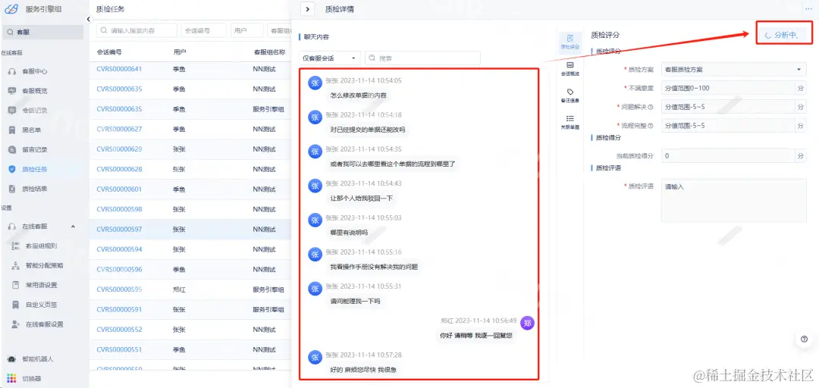Click the 质检评语 text area
819x388 pixels.
733,201
